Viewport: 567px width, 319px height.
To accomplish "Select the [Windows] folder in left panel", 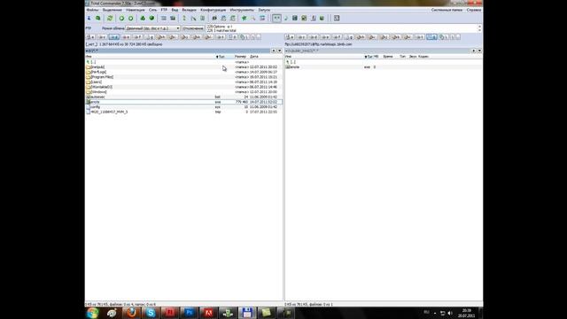I will click(x=183, y=92).
